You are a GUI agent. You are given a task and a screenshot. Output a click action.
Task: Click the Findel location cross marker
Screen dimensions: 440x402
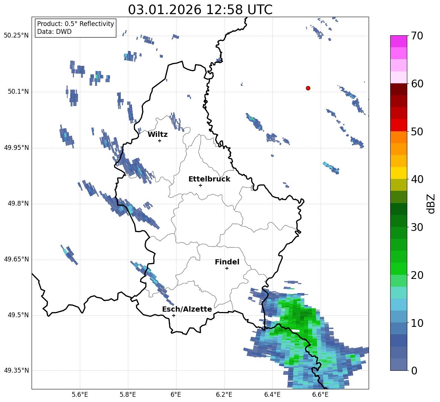coord(227,268)
